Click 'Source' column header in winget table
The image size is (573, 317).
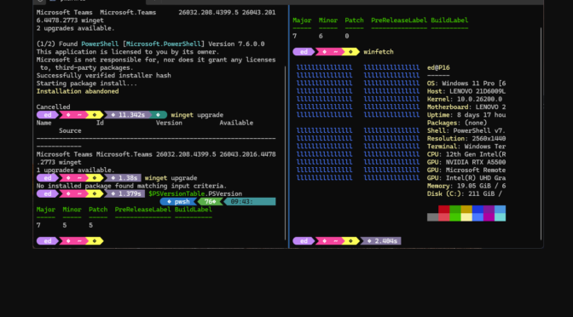(x=70, y=130)
